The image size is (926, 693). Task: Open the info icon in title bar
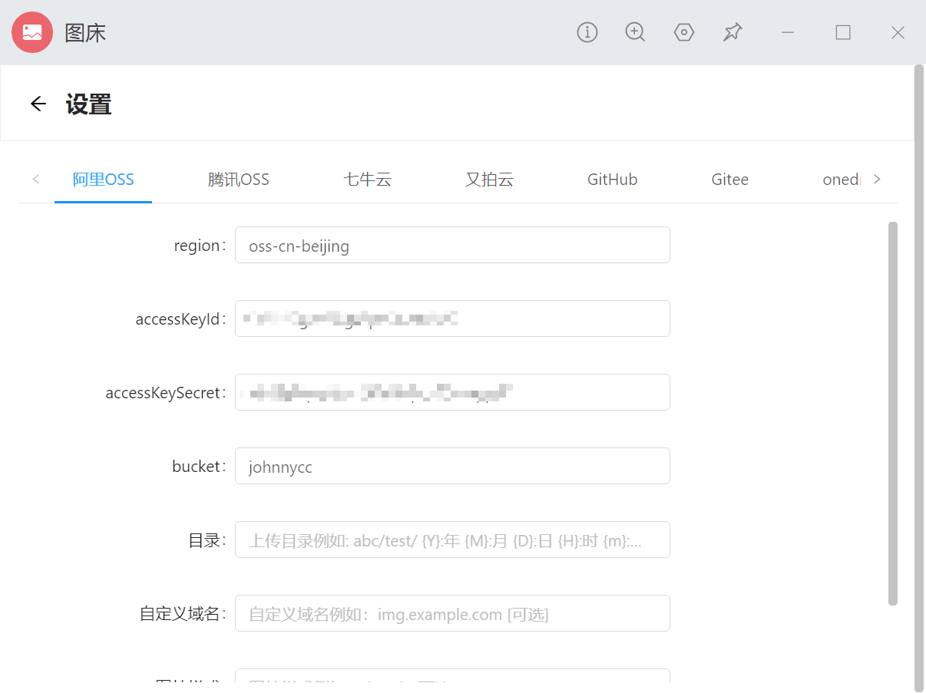pos(587,32)
